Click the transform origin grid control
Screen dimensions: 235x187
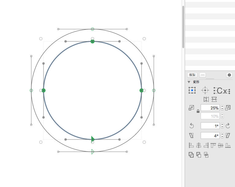[192, 90]
